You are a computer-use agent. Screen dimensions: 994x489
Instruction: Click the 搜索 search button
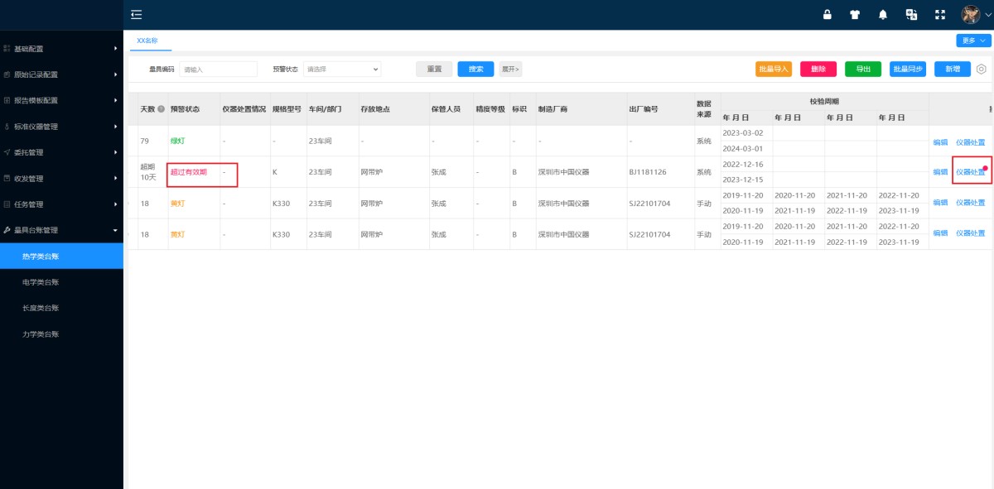click(x=475, y=70)
